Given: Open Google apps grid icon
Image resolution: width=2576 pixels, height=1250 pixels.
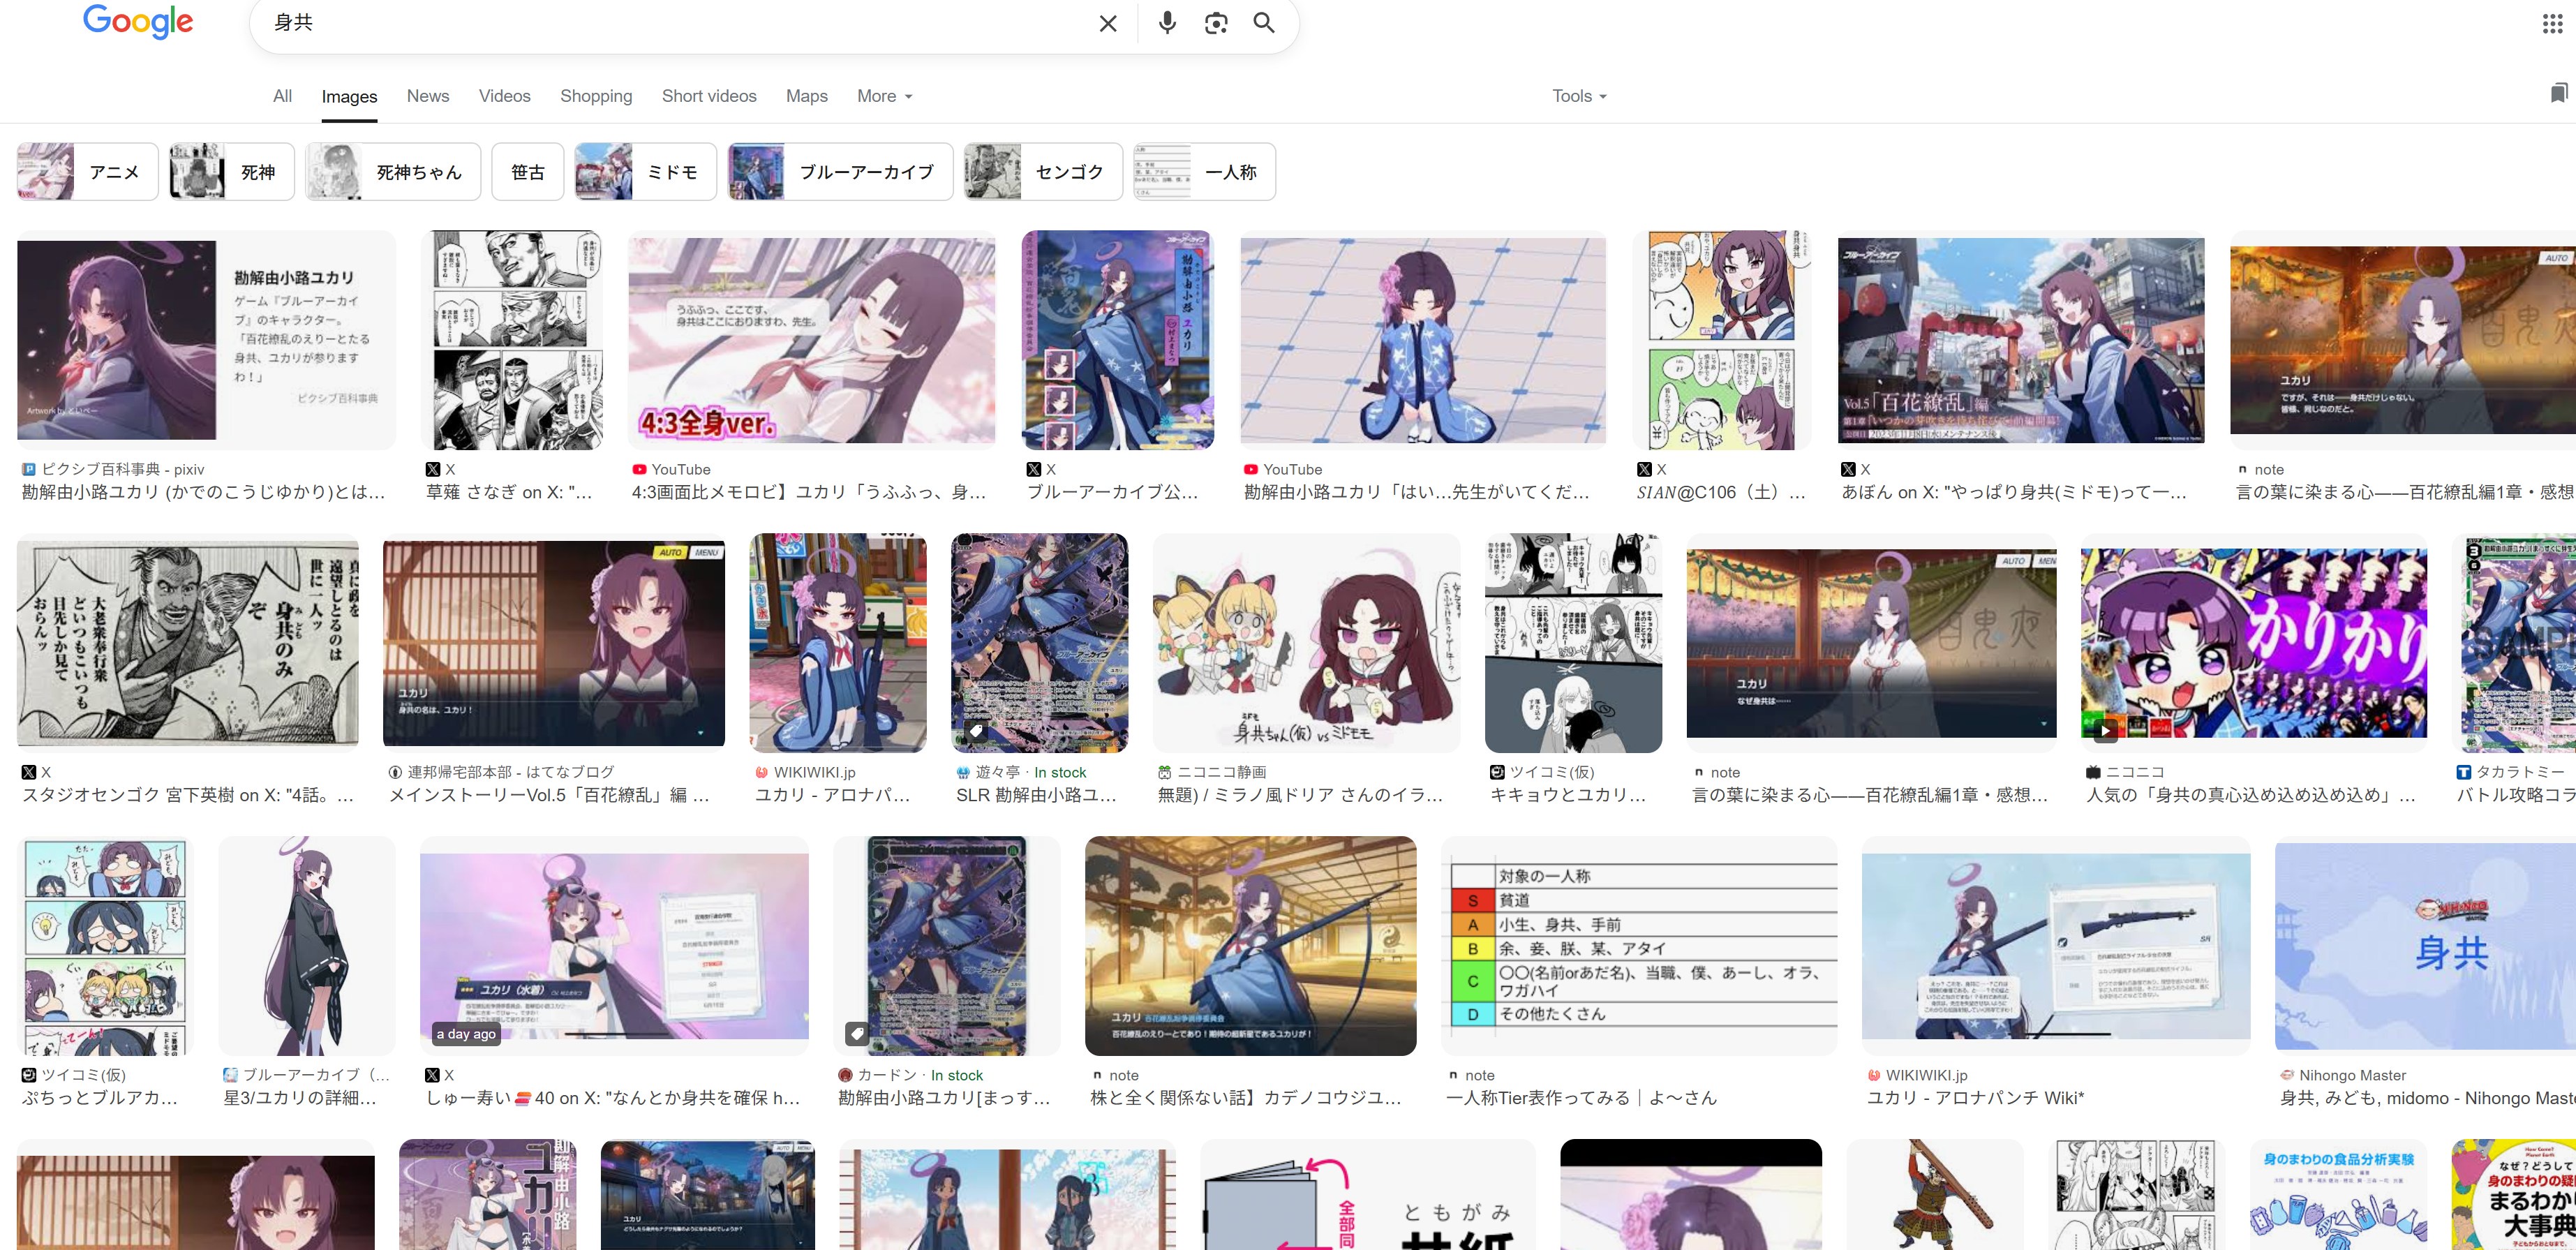Looking at the screenshot, I should tap(2552, 24).
